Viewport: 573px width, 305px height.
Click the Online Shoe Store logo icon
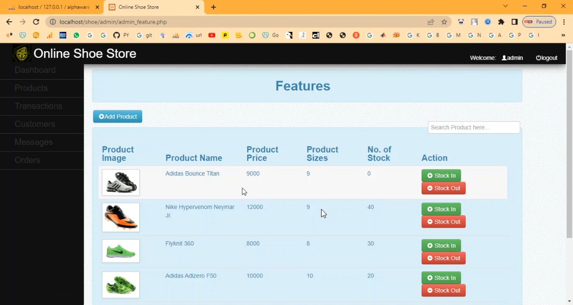[22, 54]
